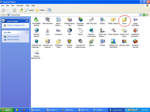Screen dimensions: 150x112
Task: Open the Favorites menu
Action: point(20,6)
